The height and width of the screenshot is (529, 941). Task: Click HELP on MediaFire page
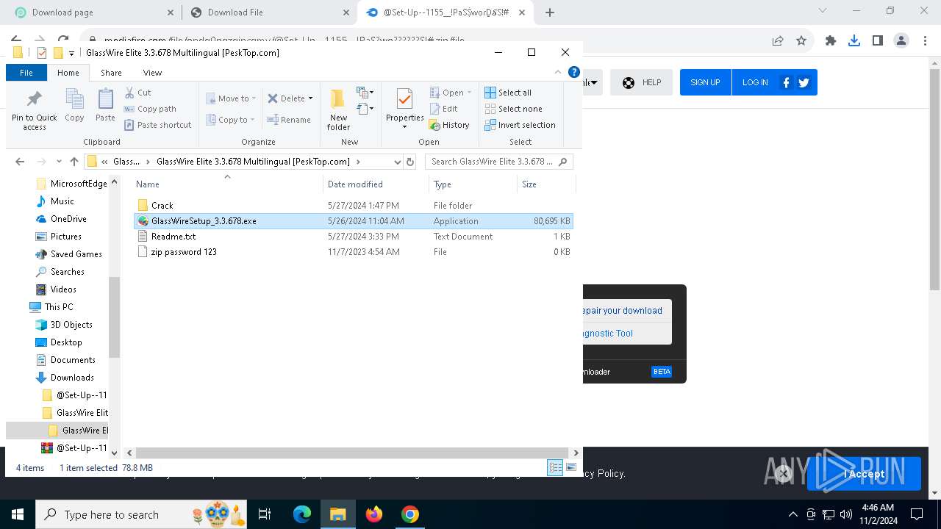coord(642,82)
